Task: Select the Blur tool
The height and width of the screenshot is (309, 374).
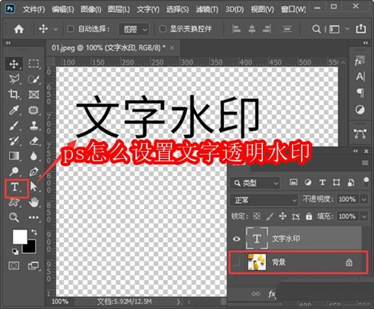Action: (33, 156)
